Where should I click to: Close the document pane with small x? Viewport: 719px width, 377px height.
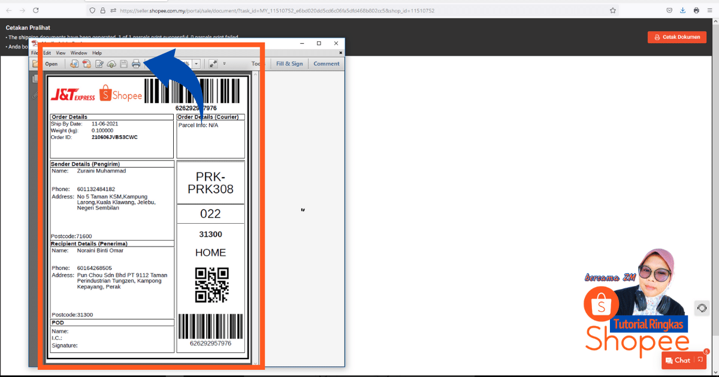pos(340,53)
